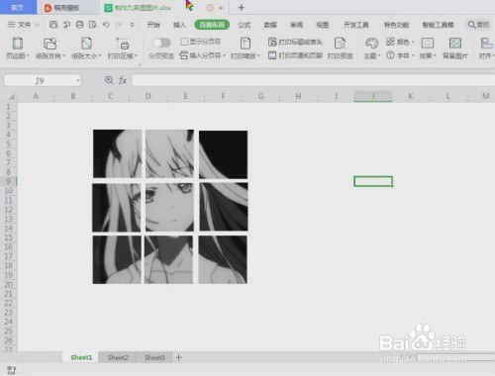
Task: Go to the Home (首页) window tab
Action: [x=18, y=7]
